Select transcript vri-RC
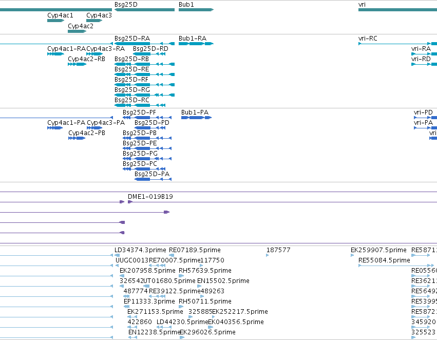The width and height of the screenshot is (437, 340). click(x=397, y=44)
